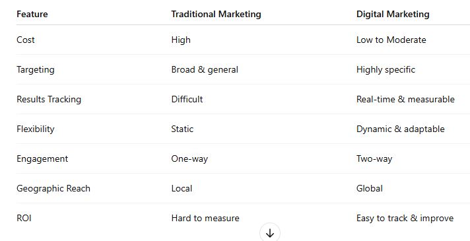Click the Cost row label

tap(26, 40)
